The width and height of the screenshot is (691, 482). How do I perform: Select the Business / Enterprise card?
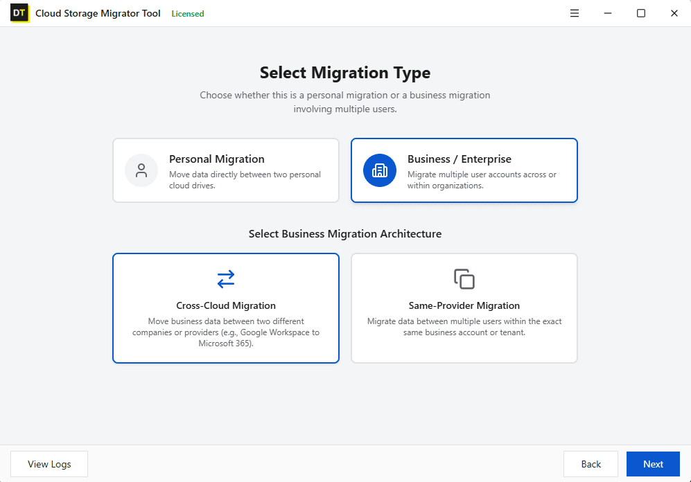click(464, 170)
